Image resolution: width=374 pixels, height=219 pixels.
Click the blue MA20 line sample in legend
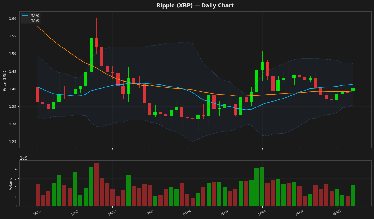(25, 16)
